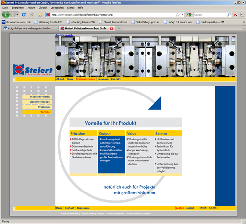Open the indigo full service wer... bookmark
Screen dimensions: 246x224
(179, 22)
